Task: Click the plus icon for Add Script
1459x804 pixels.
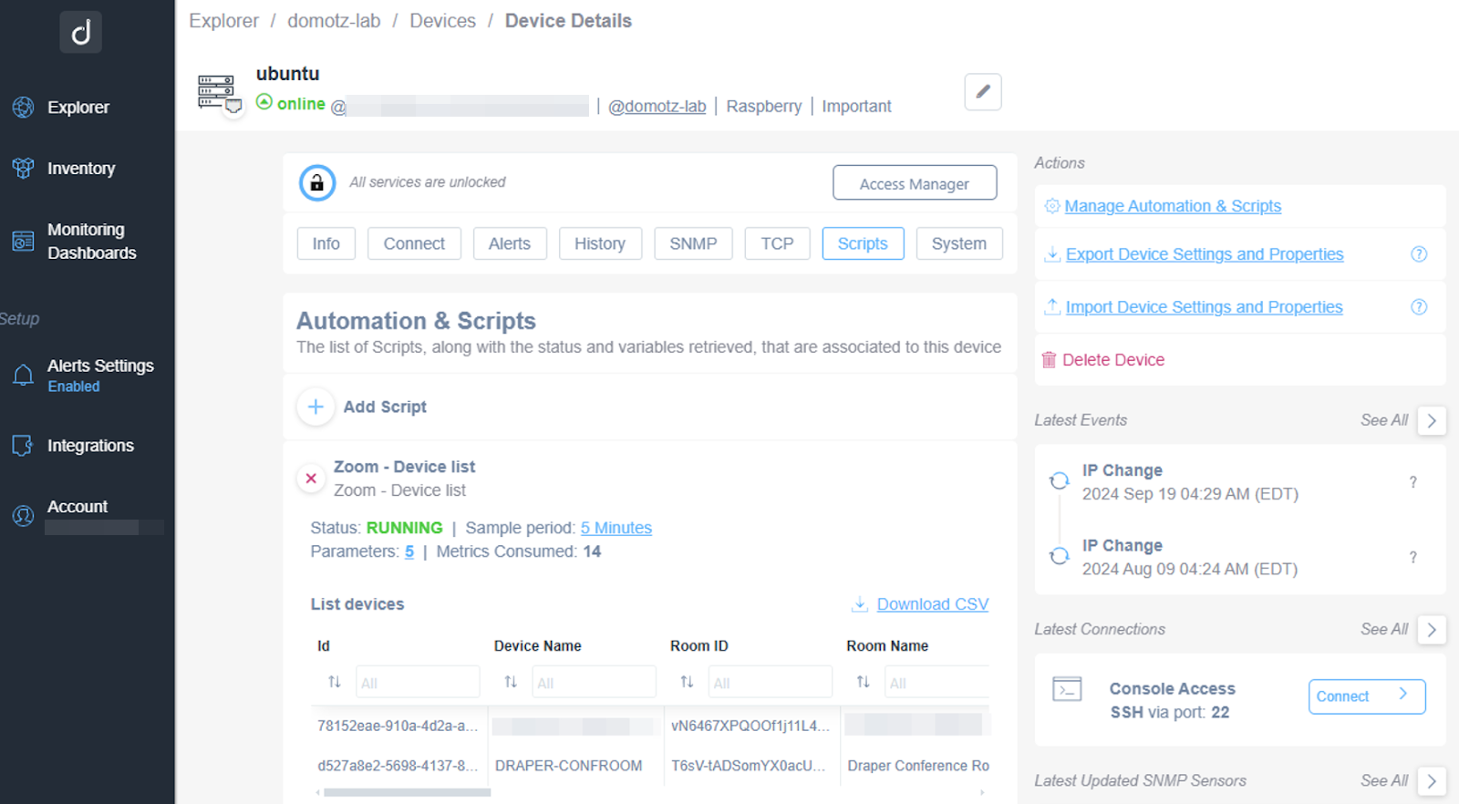Action: tap(316, 407)
